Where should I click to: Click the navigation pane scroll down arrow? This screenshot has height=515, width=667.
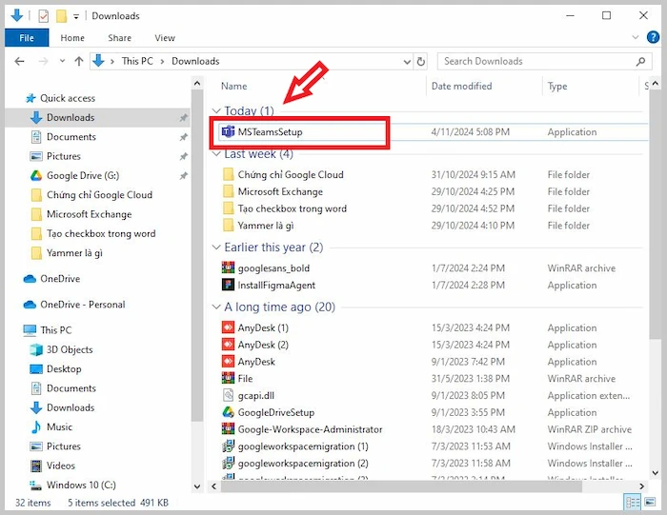(197, 486)
